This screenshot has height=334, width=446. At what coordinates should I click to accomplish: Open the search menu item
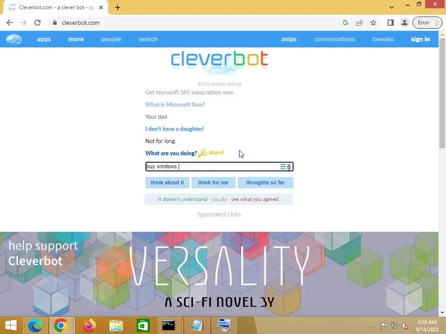148,39
